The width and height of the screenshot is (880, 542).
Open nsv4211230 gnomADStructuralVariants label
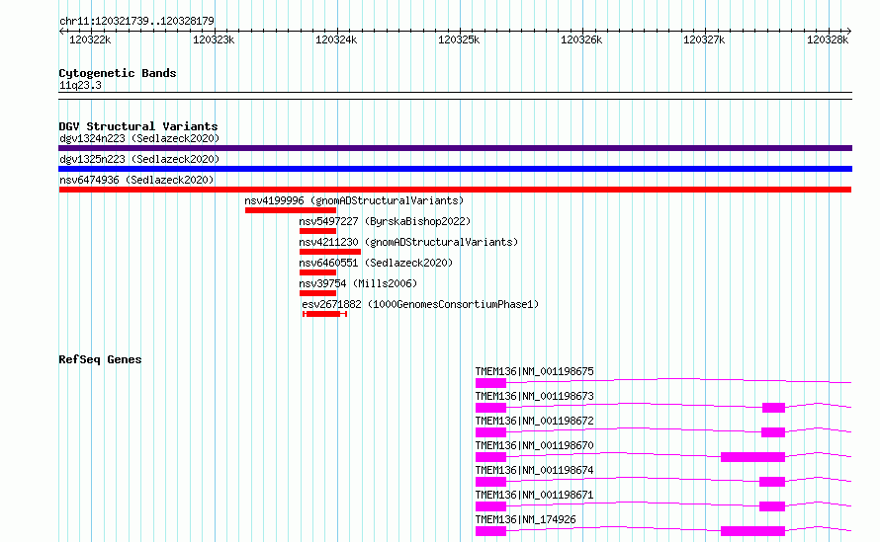tap(408, 242)
